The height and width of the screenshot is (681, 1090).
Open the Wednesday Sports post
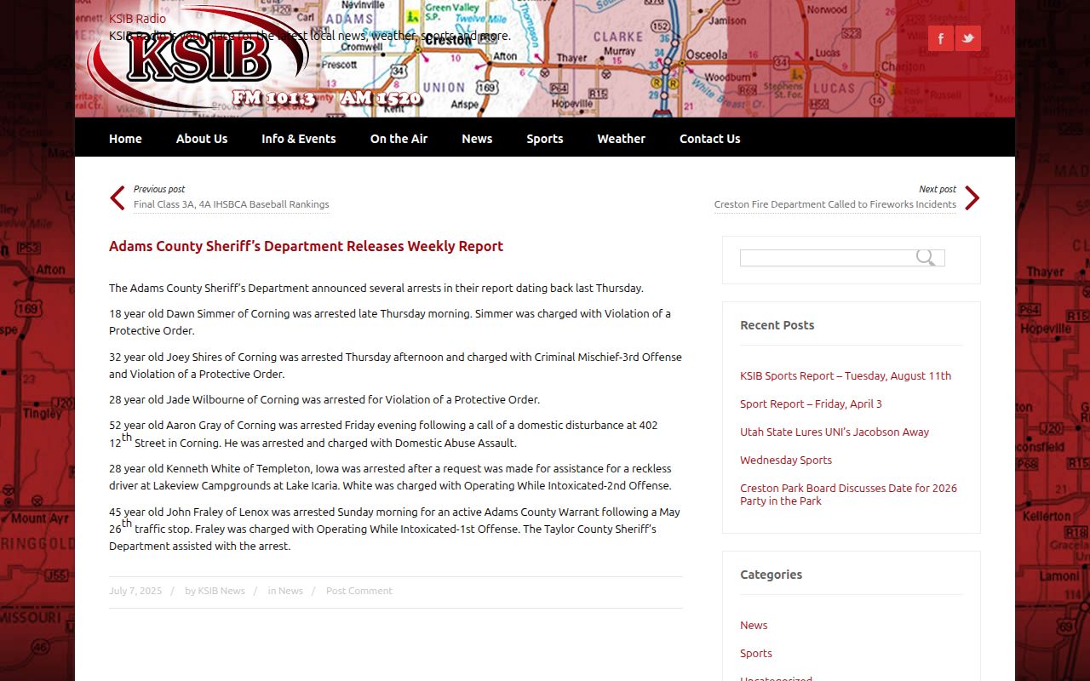pyautogui.click(x=786, y=460)
